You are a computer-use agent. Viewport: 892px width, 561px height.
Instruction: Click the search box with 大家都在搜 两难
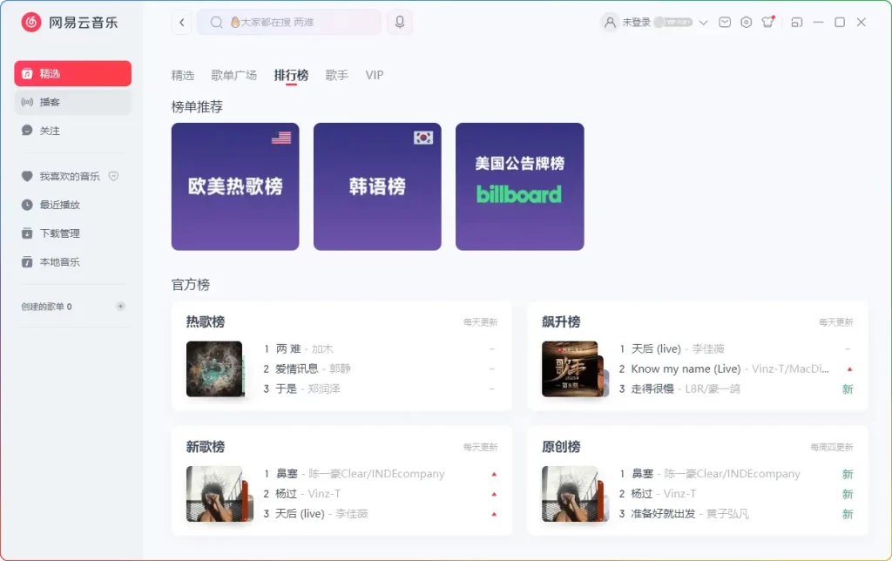(289, 22)
